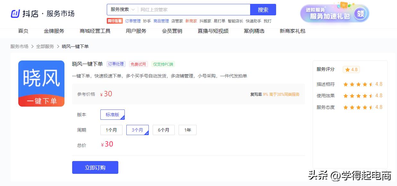Image resolution: width=397 pixels, height=186 pixels.
Task: Open the 服务搜索 category dropdown
Action: point(121,10)
